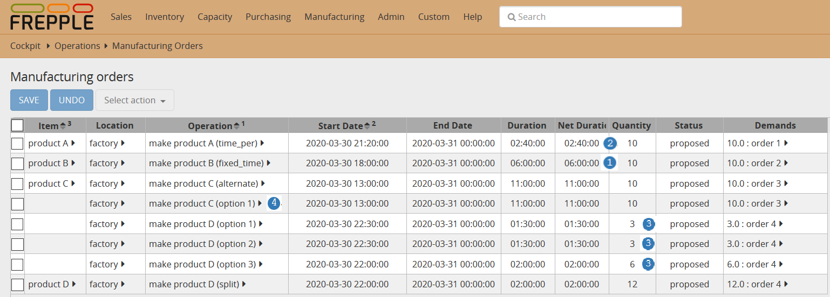This screenshot has width=830, height=297.
Task: Click the arrow icon next to product A
Action: 73,143
